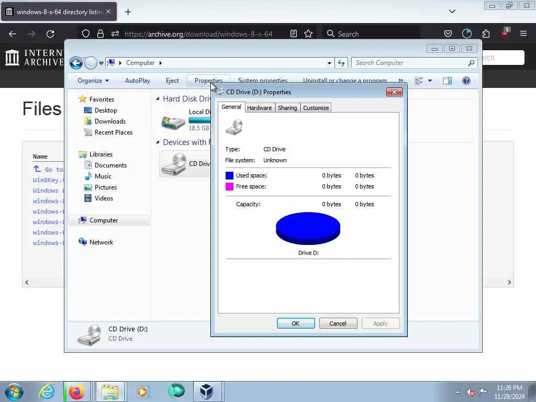Select Computer in the navigation pane

[104, 220]
